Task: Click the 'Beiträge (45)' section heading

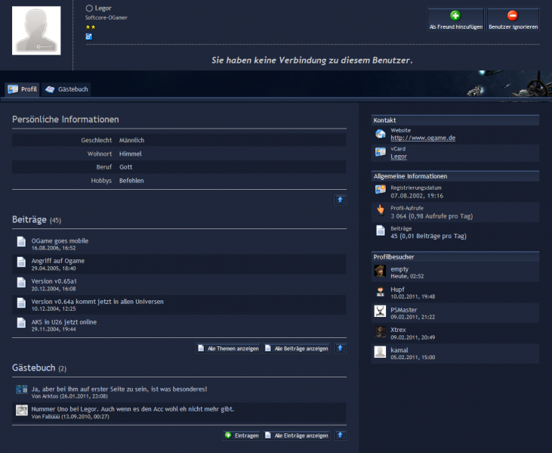Action: [36, 219]
